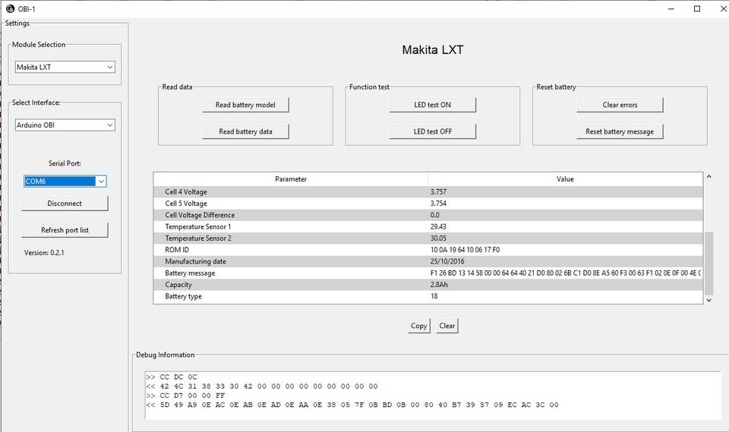
Task: Click the Copy button below the table
Action: (419, 326)
